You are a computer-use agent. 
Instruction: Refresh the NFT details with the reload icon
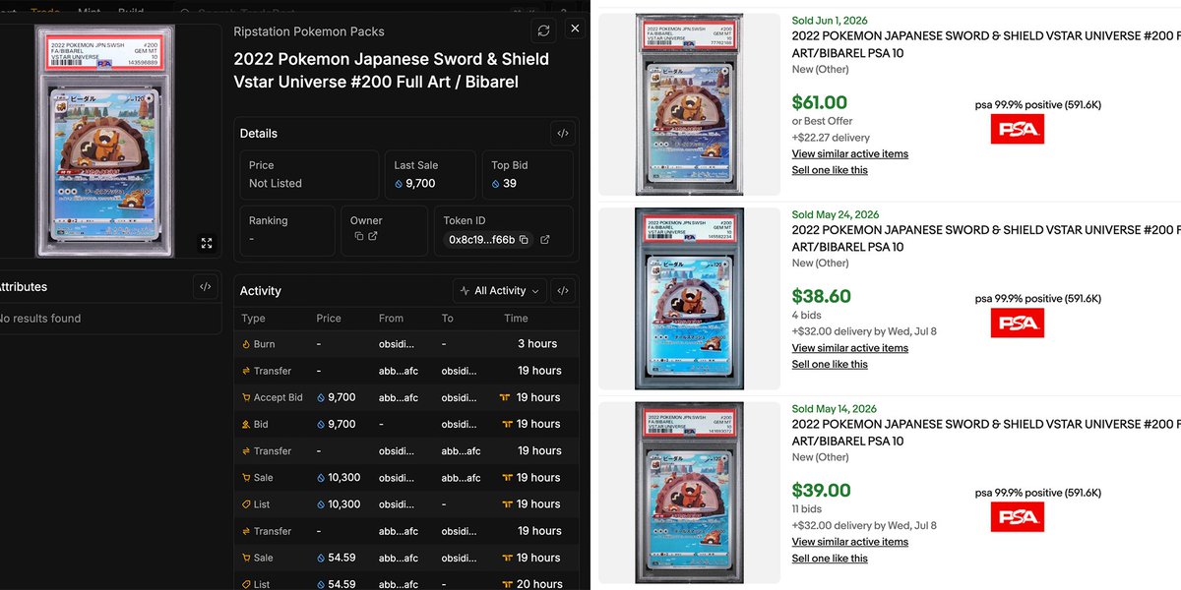coord(543,30)
